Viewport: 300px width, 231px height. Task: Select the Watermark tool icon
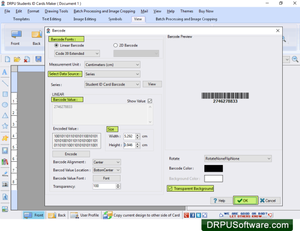pyautogui.click(x=5, y=197)
